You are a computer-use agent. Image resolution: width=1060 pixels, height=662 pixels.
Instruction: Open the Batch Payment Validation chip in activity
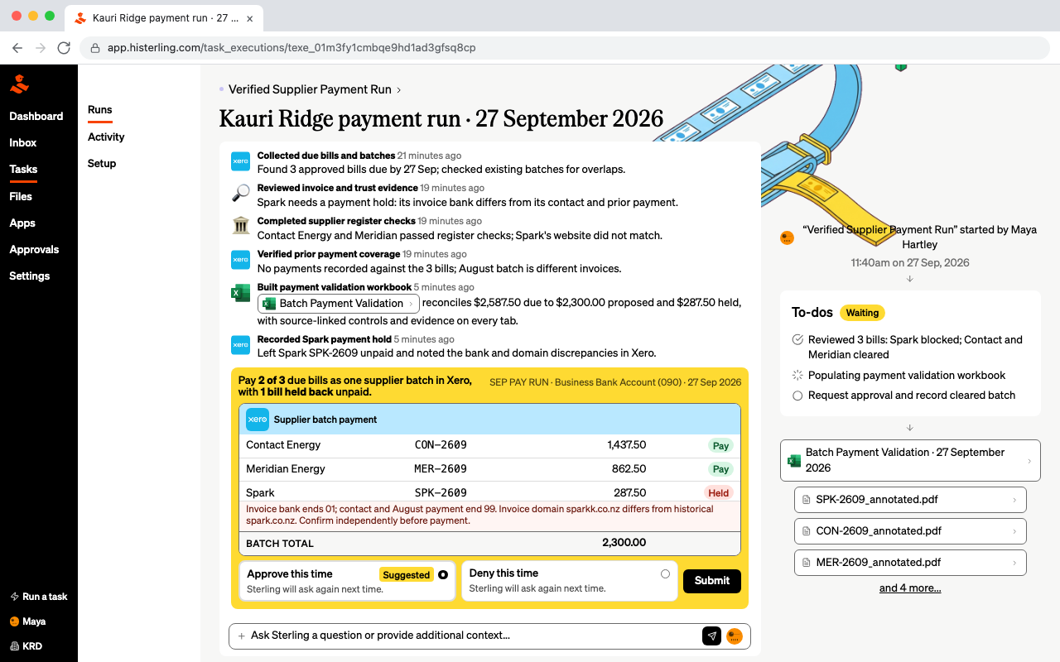pyautogui.click(x=339, y=304)
